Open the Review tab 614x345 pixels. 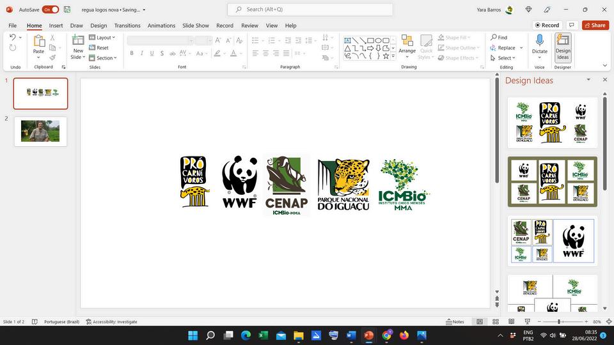coord(250,26)
